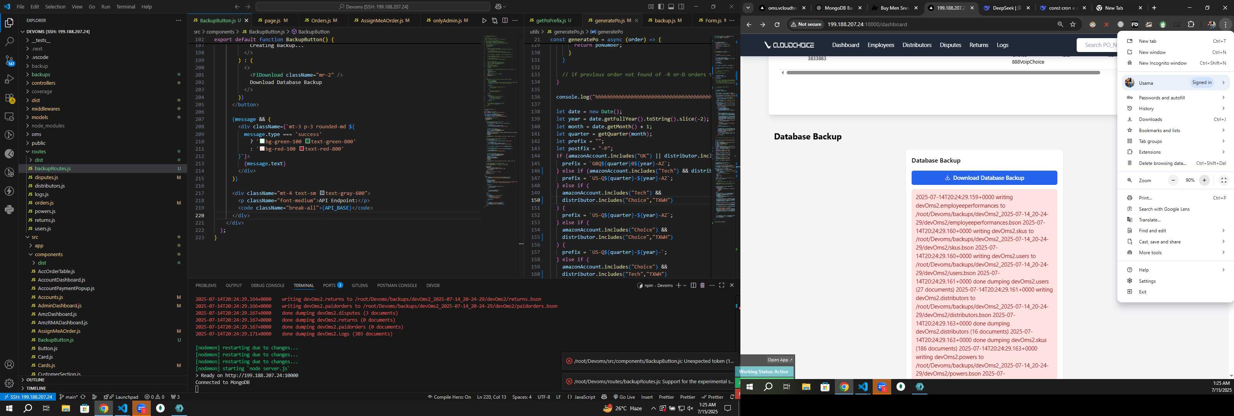The image size is (1234, 416).
Task: Expand History submenu in Chrome menu
Action: click(x=1176, y=109)
